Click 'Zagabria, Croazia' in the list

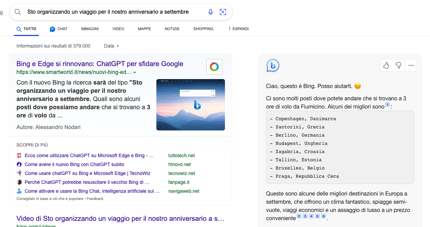click(300, 152)
